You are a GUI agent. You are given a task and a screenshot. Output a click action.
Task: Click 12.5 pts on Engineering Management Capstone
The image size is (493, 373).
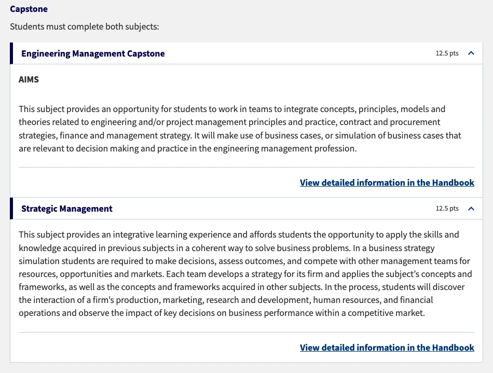click(447, 53)
